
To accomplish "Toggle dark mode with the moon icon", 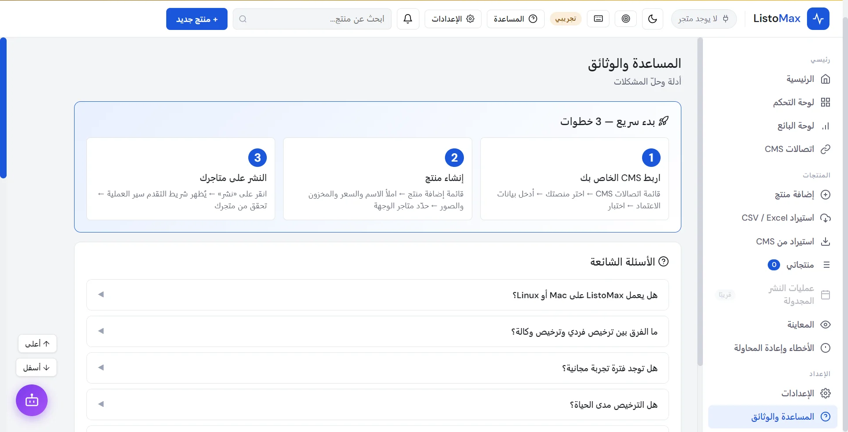I will coord(653,19).
